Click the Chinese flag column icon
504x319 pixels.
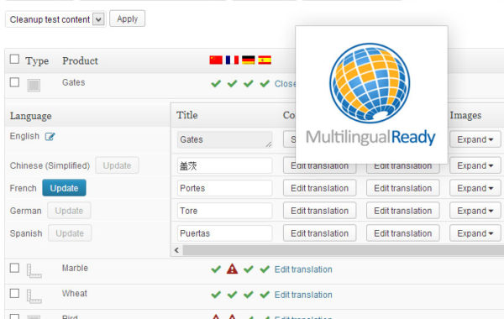coord(216,60)
